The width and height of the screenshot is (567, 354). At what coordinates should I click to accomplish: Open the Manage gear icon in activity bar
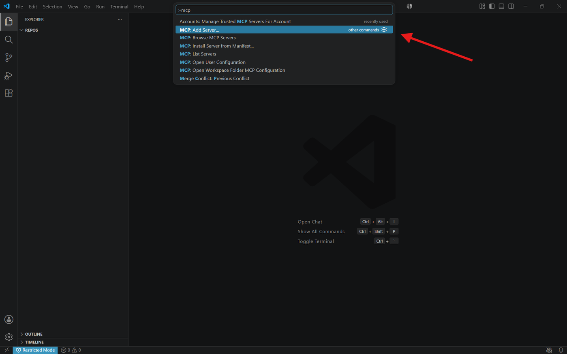[9, 337]
